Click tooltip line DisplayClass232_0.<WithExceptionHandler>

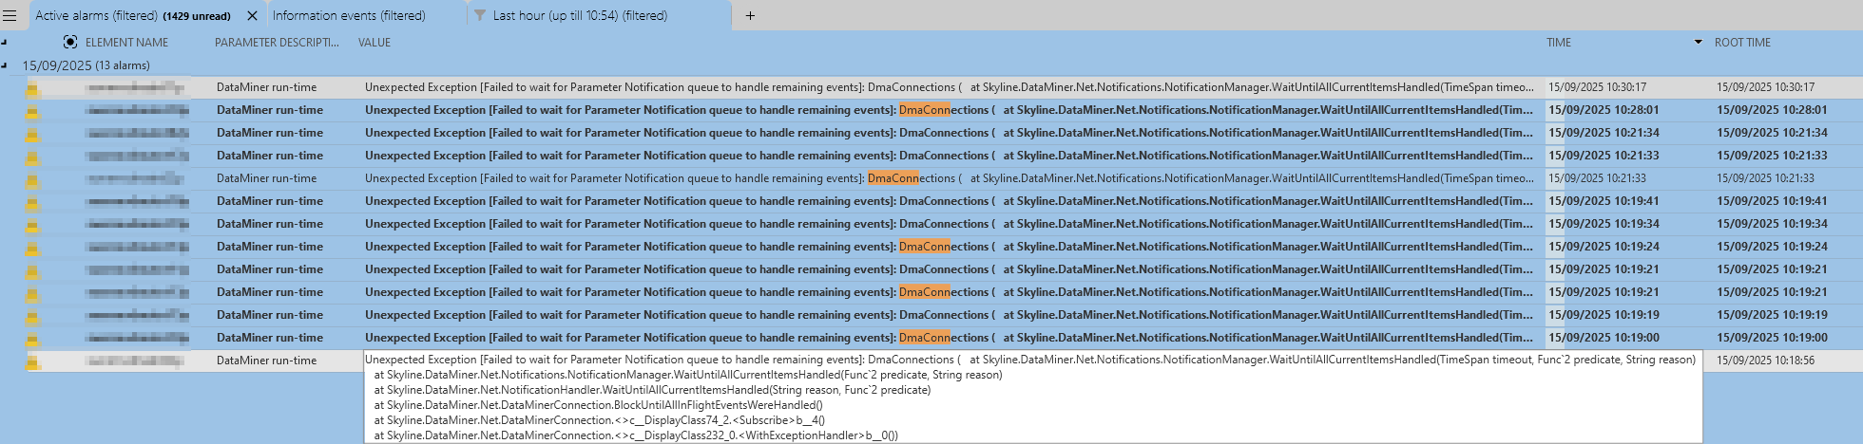(636, 435)
